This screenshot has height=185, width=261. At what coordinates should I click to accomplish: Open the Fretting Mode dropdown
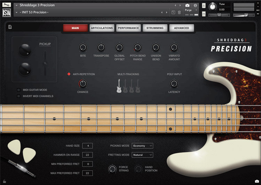pos(142,155)
